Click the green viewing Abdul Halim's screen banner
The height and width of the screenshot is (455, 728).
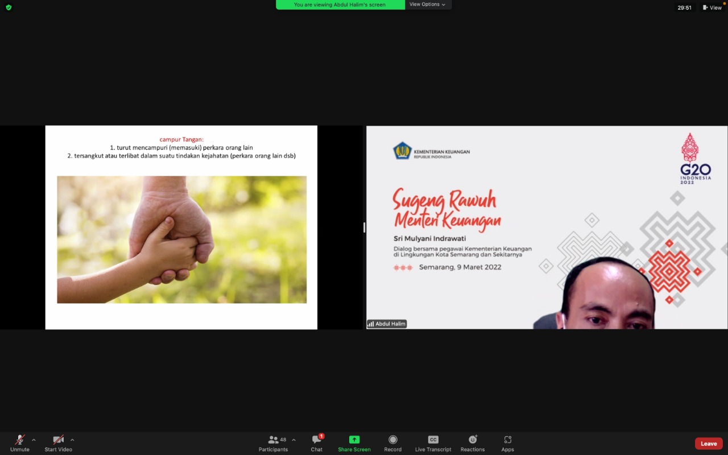[340, 5]
